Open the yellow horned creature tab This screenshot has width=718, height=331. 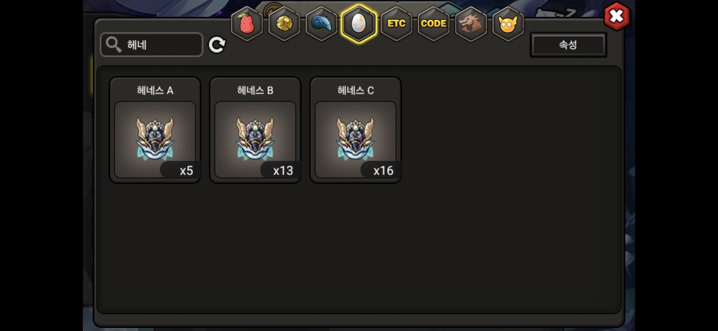(x=508, y=24)
